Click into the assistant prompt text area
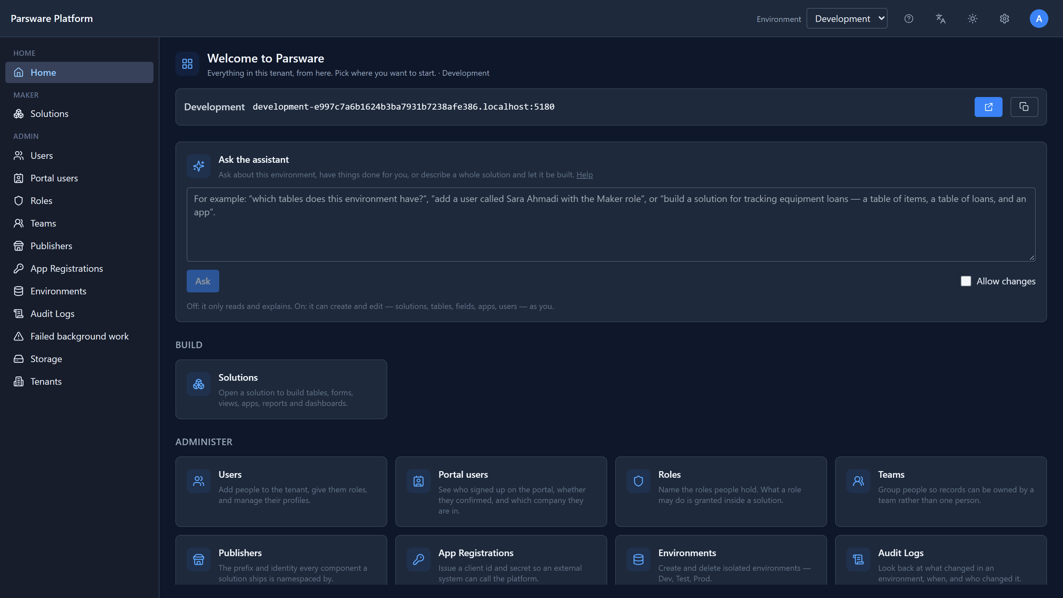This screenshot has width=1063, height=598. 611,225
